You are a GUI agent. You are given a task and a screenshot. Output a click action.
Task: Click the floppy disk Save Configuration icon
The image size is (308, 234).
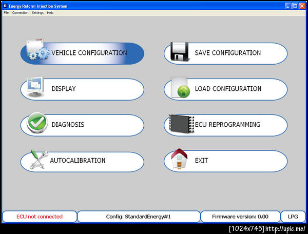pos(180,51)
